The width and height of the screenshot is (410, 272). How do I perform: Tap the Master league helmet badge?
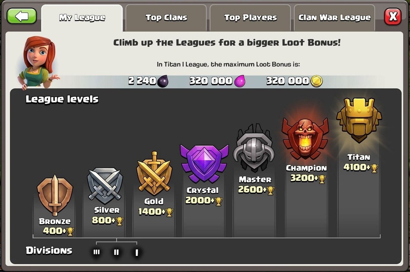click(x=254, y=148)
